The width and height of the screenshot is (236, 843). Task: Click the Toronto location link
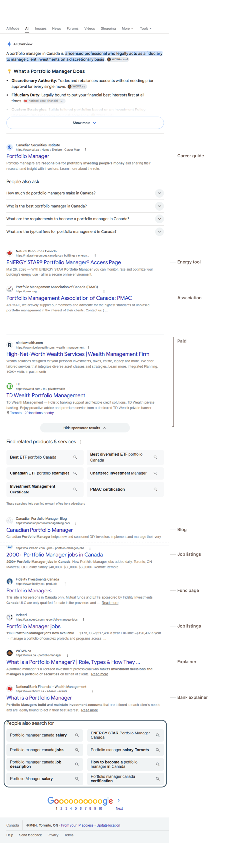tap(16, 413)
